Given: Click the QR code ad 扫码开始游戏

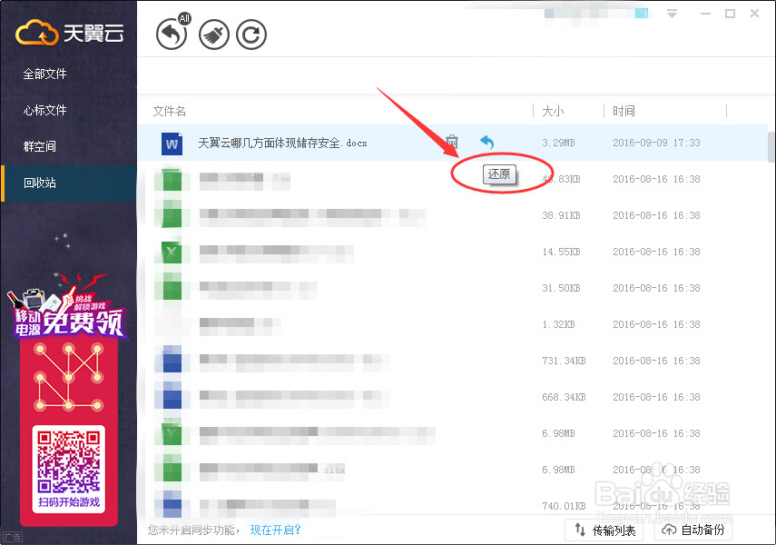Looking at the screenshot, I should coord(69,469).
